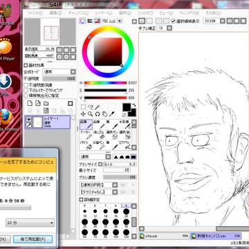Pick the マーカー marker brush

click(x=86, y=135)
